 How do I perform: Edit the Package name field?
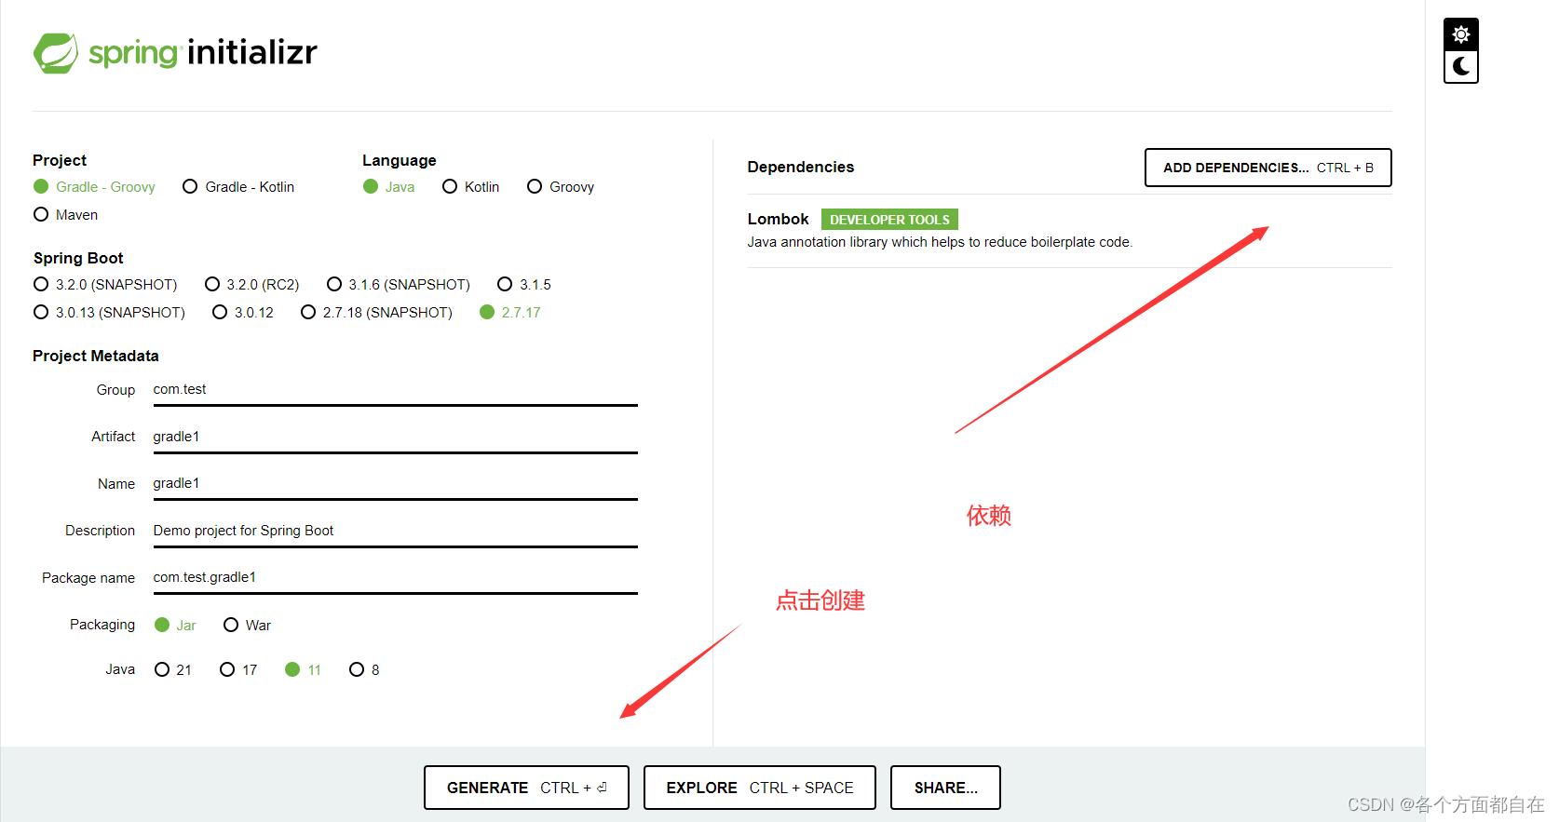[x=395, y=577]
